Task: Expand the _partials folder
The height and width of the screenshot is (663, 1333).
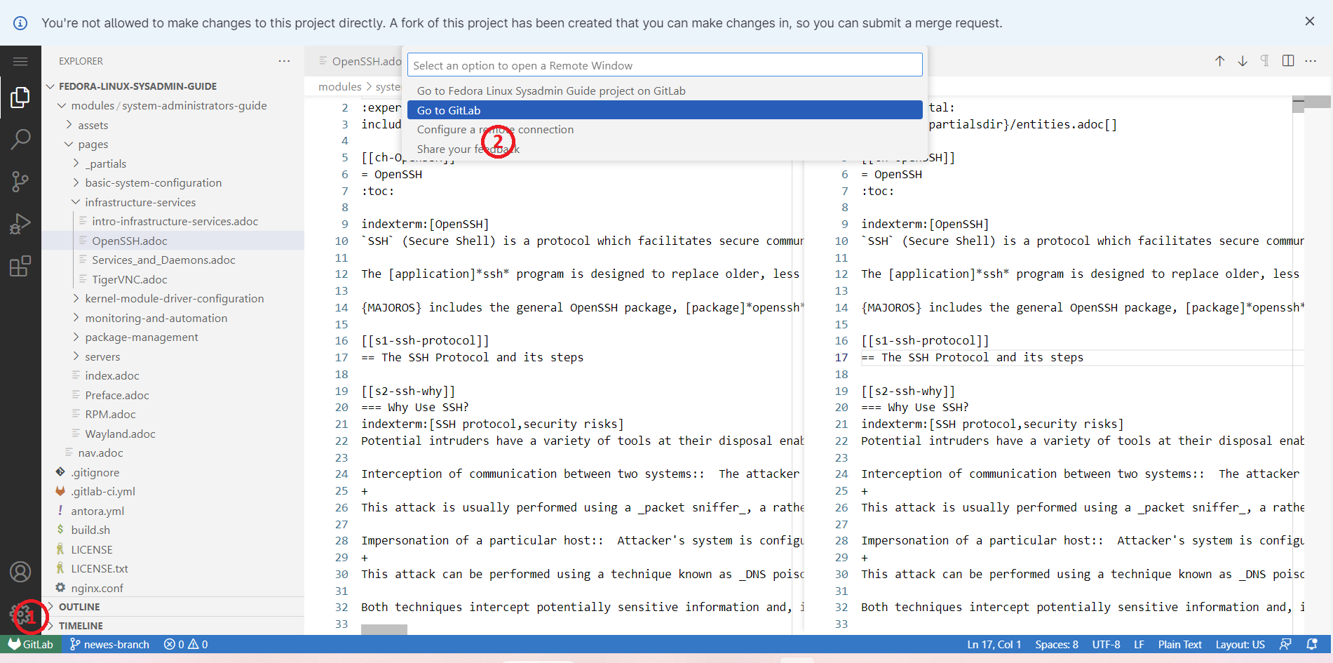Action: pyautogui.click(x=172, y=163)
